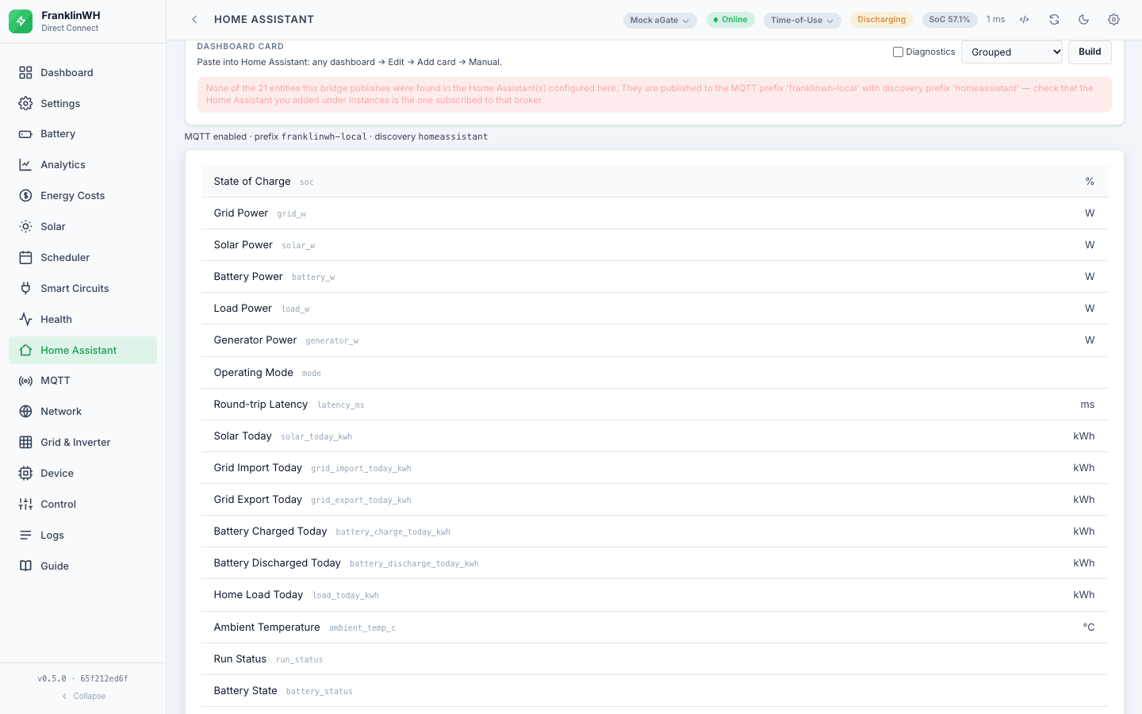Go back using the left chevron
This screenshot has width=1142, height=714.
click(x=194, y=20)
